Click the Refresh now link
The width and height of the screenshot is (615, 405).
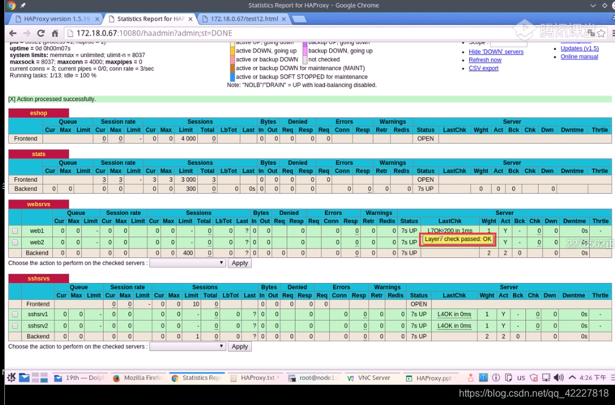(x=485, y=60)
